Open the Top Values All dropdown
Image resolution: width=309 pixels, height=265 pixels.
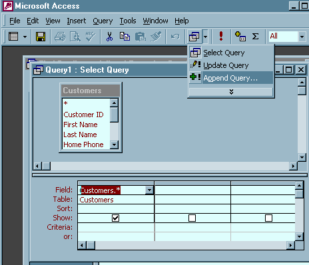coord(302,37)
